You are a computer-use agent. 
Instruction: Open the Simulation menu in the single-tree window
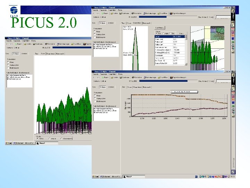coord(103,10)
